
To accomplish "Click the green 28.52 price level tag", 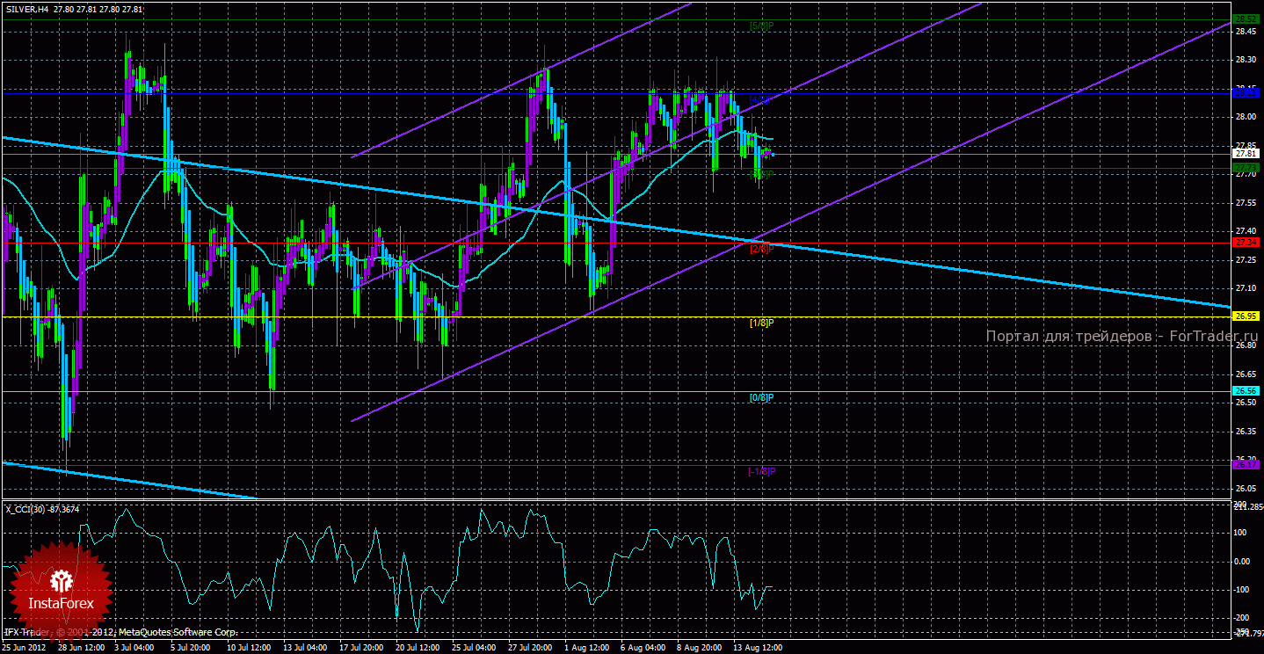I will tap(1244, 18).
